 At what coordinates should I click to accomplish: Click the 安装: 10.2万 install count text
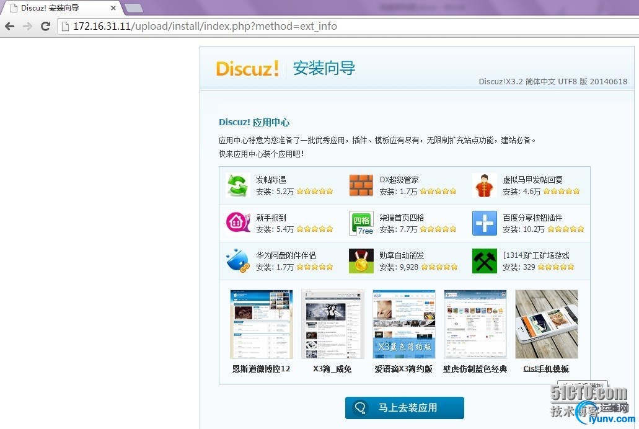pos(523,229)
